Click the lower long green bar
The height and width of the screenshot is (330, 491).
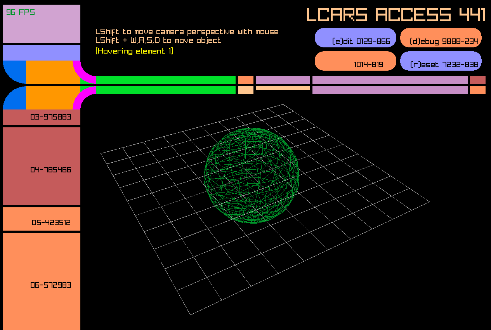click(x=166, y=90)
